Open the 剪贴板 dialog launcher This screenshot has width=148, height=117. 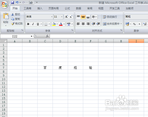(x=22, y=30)
